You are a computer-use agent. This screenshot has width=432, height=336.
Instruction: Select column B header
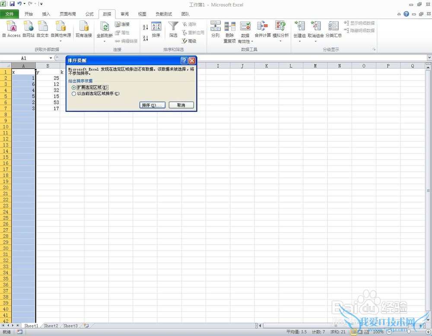coord(48,66)
